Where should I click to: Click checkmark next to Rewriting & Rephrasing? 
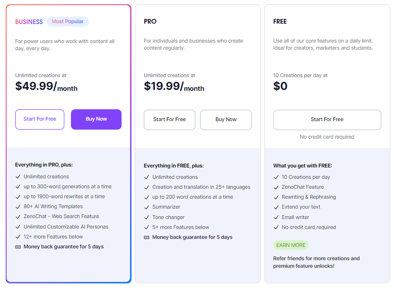(x=276, y=197)
